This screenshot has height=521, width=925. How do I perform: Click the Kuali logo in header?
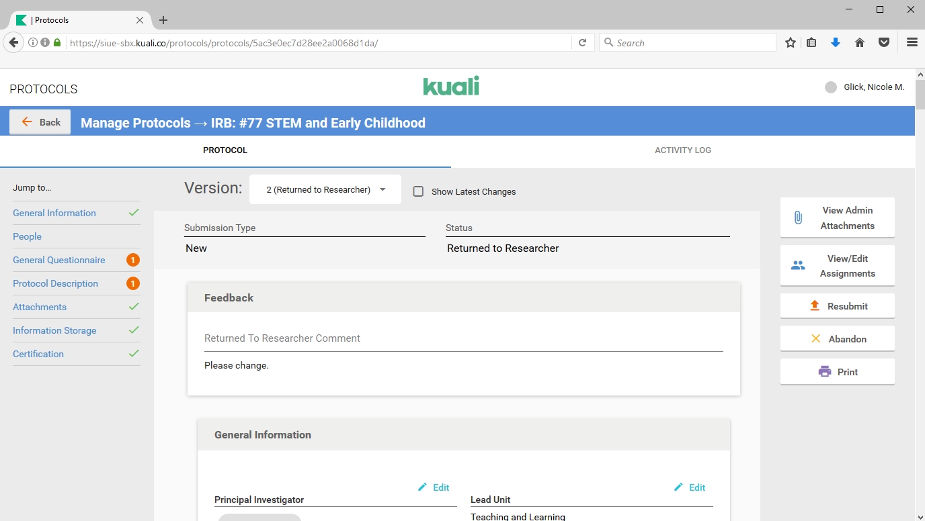coord(451,87)
